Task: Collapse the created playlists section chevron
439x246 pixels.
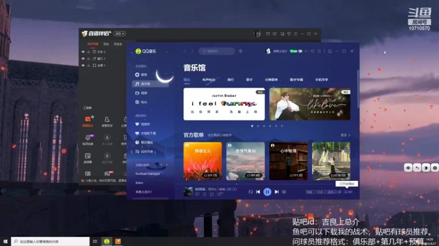Action: (167, 165)
